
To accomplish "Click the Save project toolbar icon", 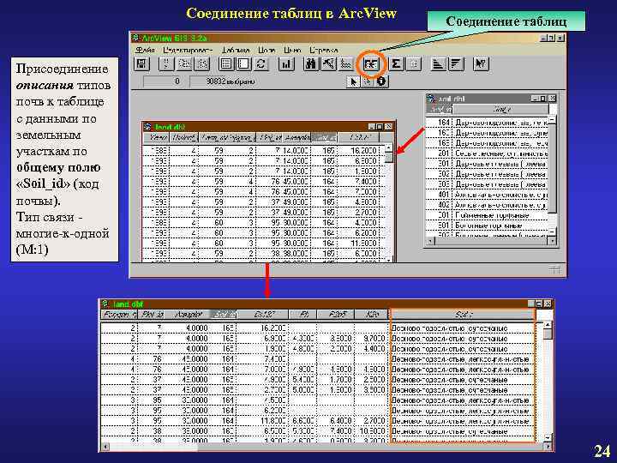I will [142, 63].
